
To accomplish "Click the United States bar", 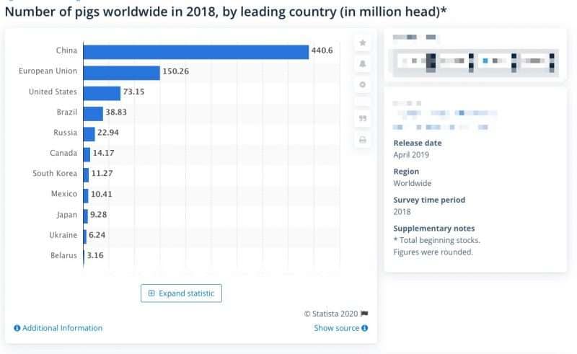I will [x=102, y=94].
